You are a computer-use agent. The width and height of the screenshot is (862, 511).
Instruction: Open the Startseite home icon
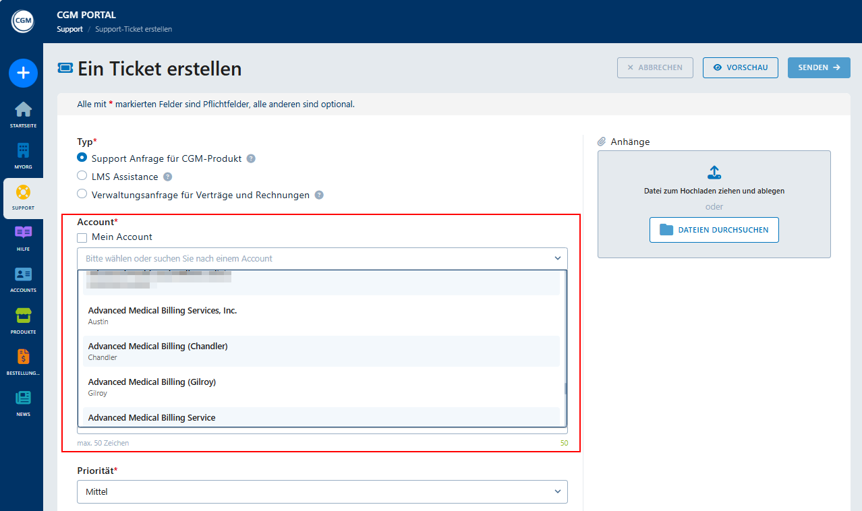23,110
